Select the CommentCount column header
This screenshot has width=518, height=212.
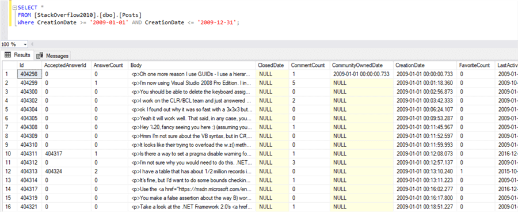[x=309, y=66]
